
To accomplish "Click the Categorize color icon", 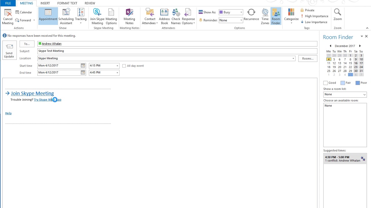I will coord(291,12).
